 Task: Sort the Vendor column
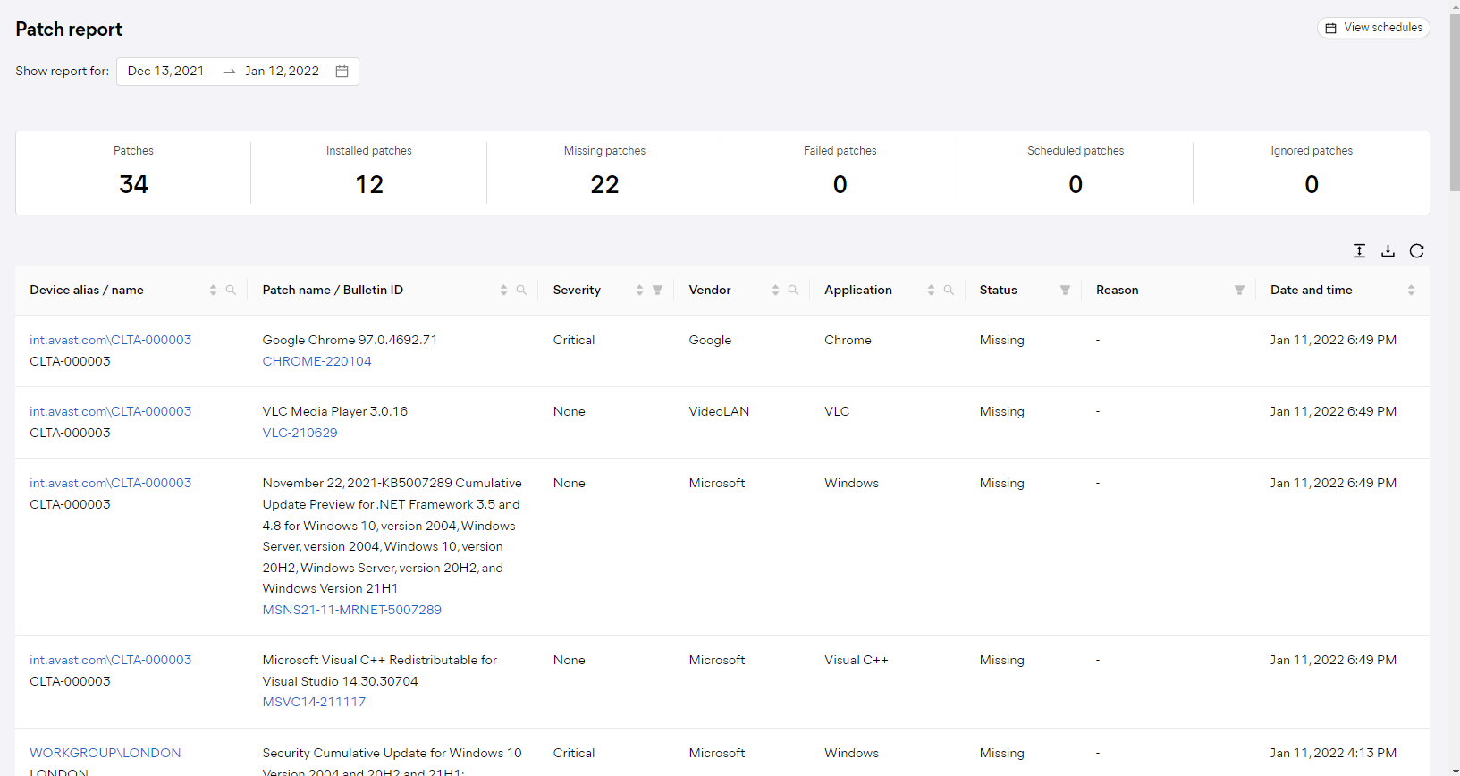click(775, 291)
